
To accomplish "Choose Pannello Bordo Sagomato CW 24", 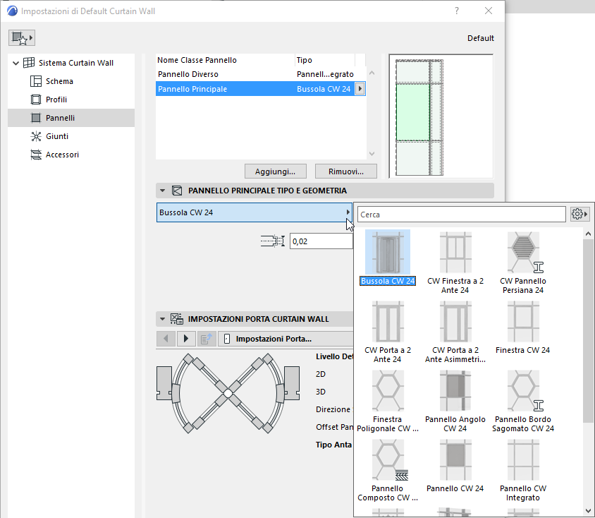I will 523,401.
